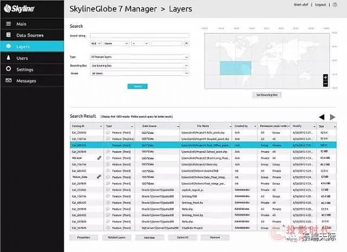This screenshot has width=347, height=252.
Task: Click the Settings gear icon
Action: pos(9,69)
